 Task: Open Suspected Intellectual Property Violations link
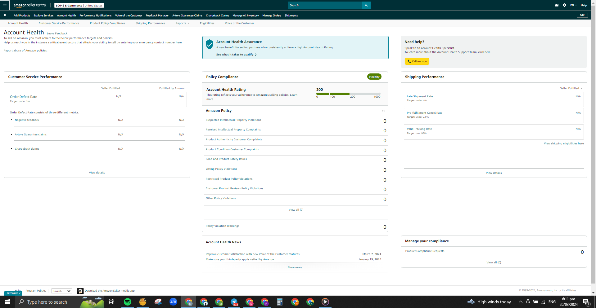tap(233, 120)
